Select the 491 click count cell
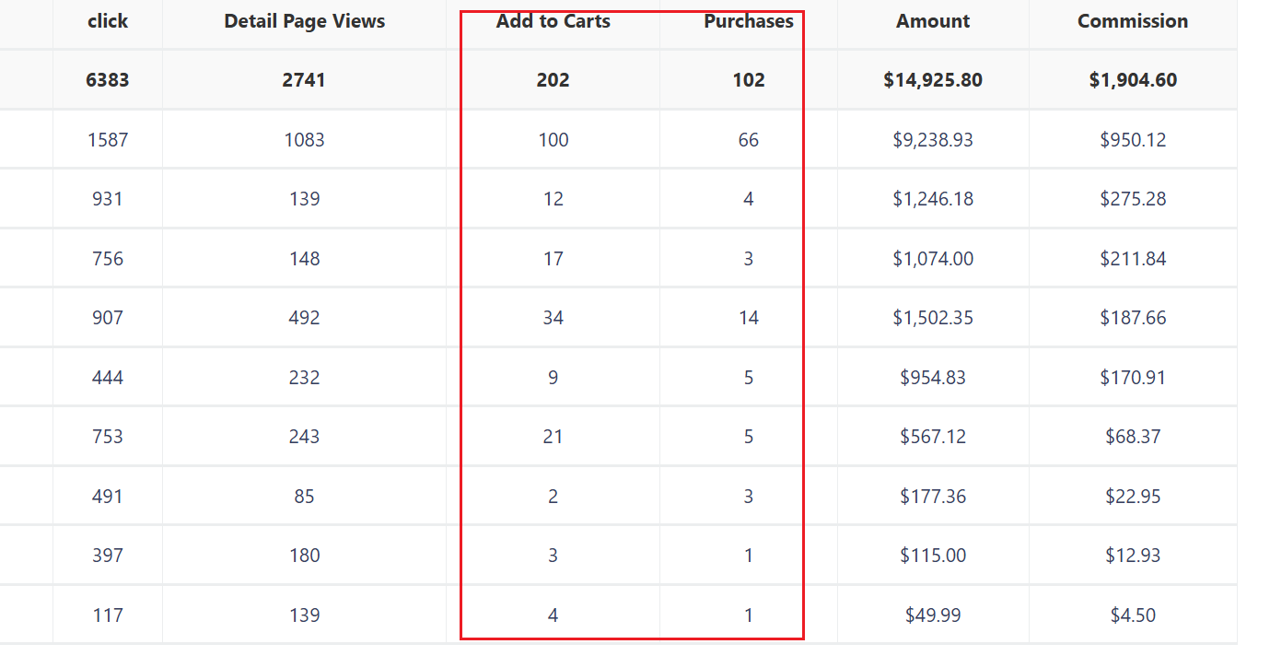 point(108,497)
